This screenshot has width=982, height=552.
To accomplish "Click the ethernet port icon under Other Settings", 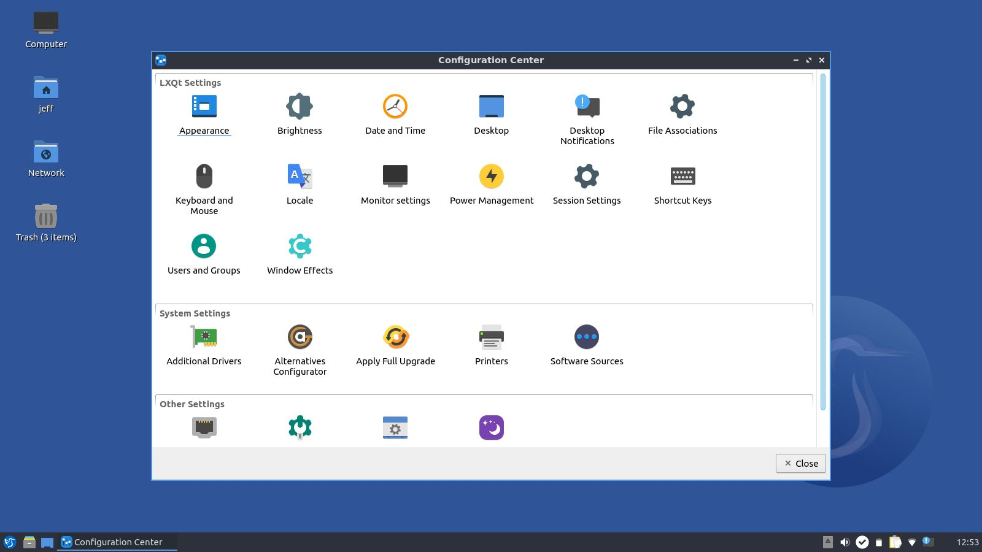I will [x=204, y=427].
